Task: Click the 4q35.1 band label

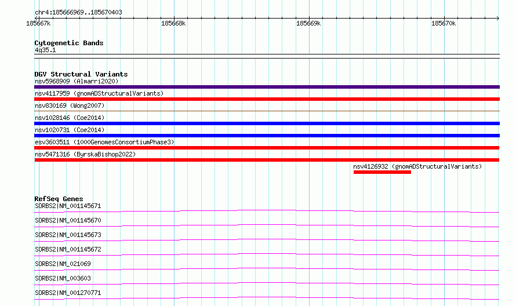Action: point(45,50)
